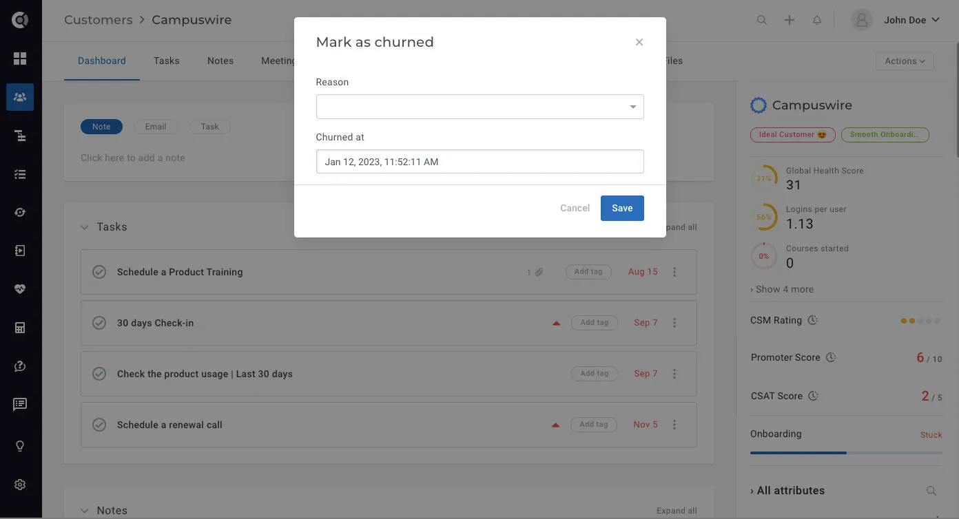Open the notifications bell icon
The image size is (959, 519).
click(817, 20)
